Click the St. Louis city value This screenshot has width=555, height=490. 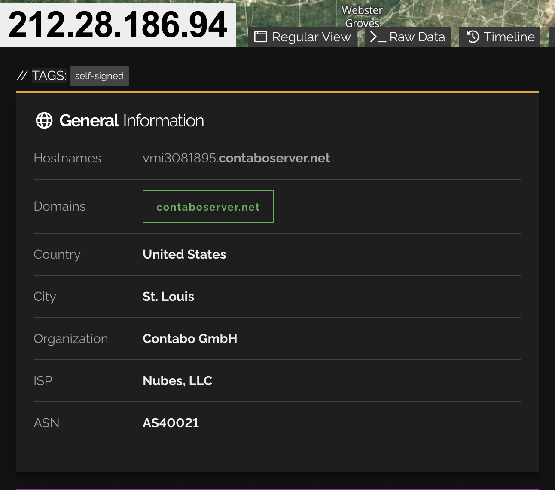point(168,297)
